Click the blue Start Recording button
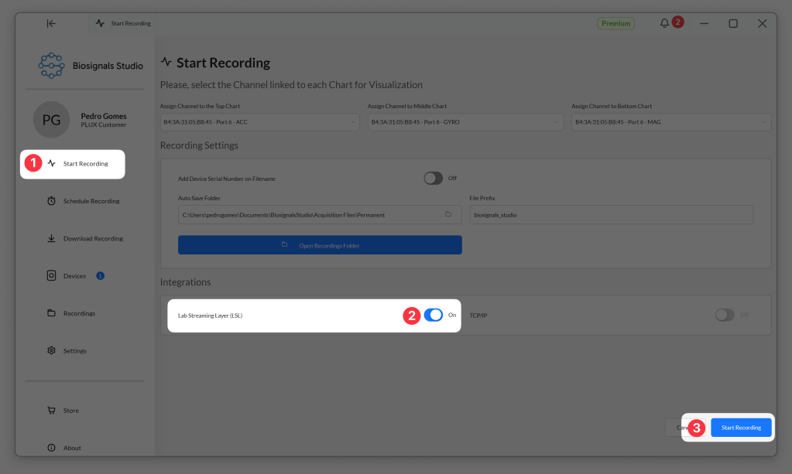This screenshot has height=474, width=792. [x=741, y=428]
